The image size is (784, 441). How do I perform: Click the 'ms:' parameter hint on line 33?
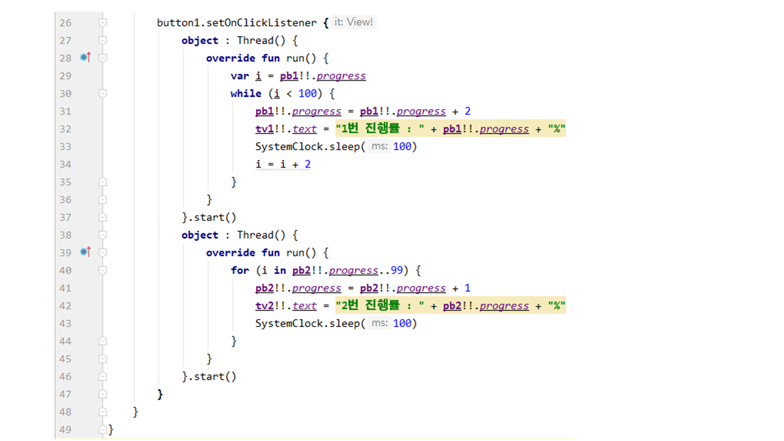[380, 147]
